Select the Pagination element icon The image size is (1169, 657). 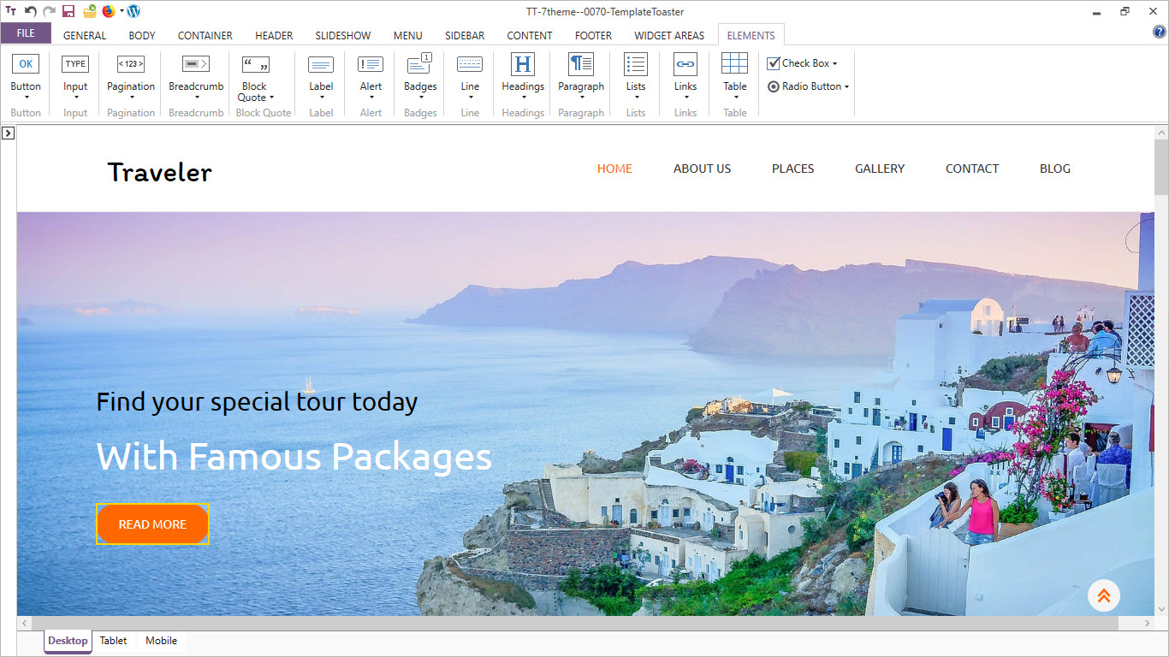(x=131, y=64)
